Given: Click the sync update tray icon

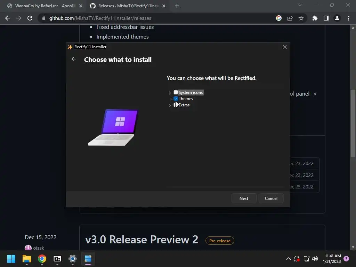Looking at the screenshot, I should pyautogui.click(x=297, y=259).
